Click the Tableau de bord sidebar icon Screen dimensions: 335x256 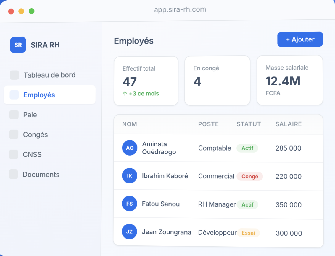[15, 75]
